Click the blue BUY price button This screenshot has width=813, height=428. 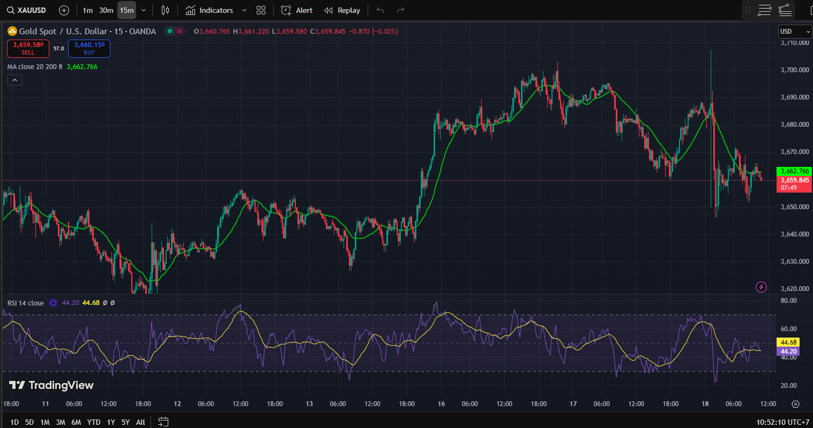click(89, 48)
